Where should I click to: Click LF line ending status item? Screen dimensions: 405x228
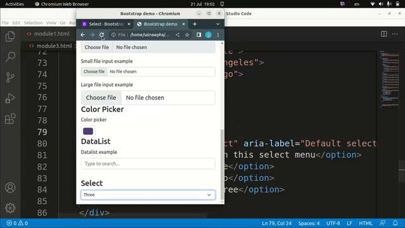pos(349,223)
